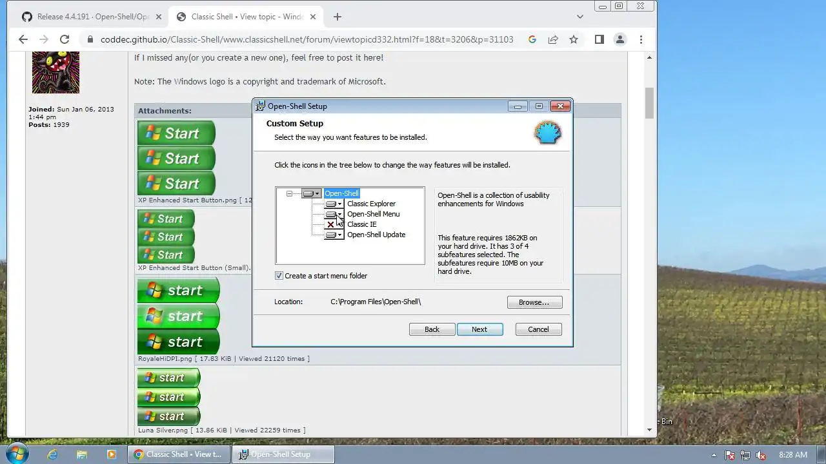
Task: Reload the page in Chrome
Action: pyautogui.click(x=65, y=39)
